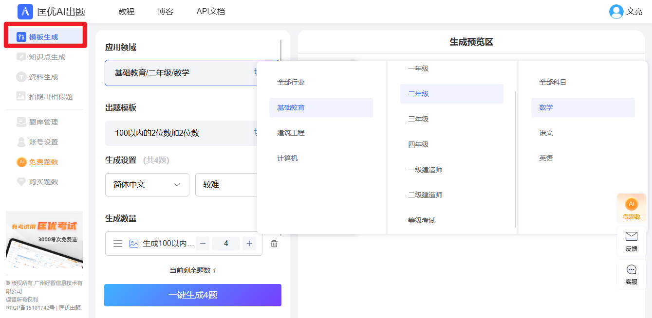Increase question count with the plus stepper
Screen dimensions: 652x318
pos(249,243)
